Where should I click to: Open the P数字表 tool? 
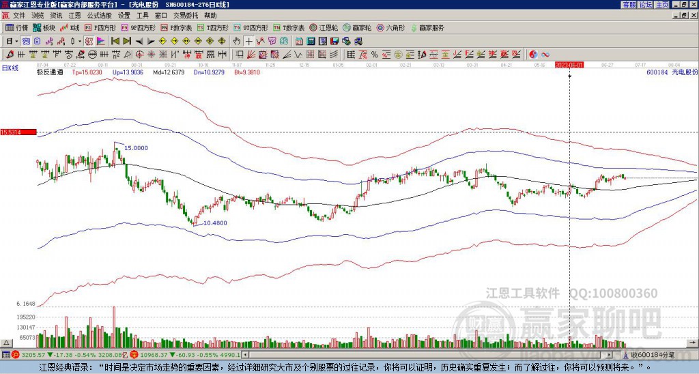tap(177, 27)
